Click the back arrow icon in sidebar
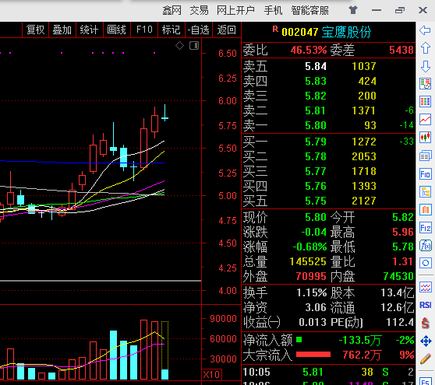 tap(426, 30)
